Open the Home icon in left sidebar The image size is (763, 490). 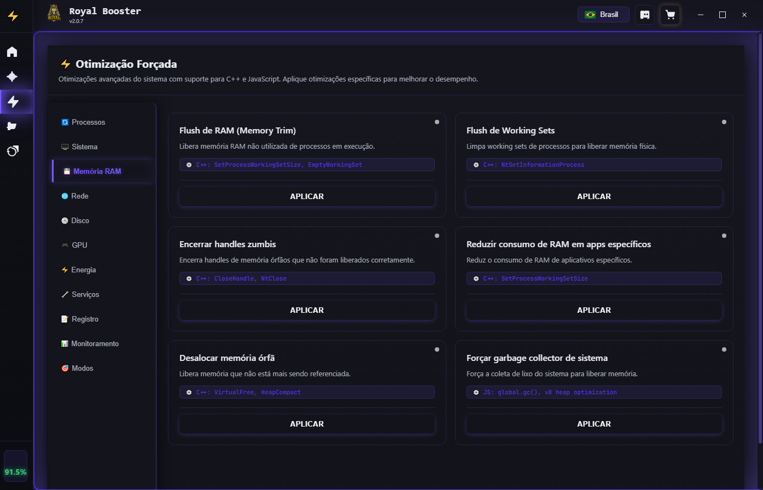point(12,52)
